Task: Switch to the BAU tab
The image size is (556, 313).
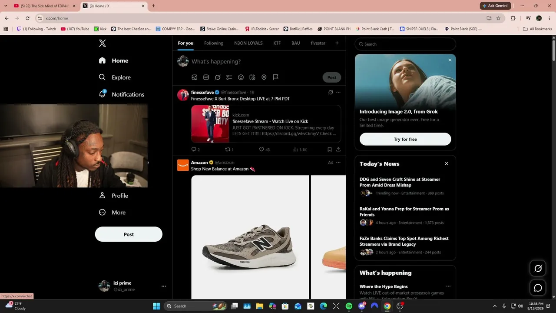Action: 296,43
